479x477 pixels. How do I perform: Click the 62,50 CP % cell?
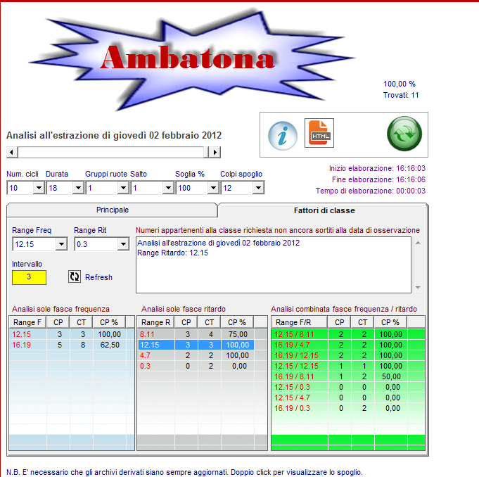109,345
